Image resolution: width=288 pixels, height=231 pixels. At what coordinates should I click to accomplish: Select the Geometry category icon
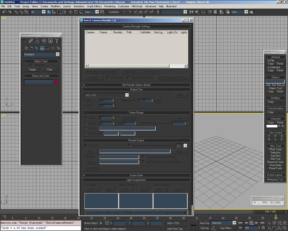point(26,48)
